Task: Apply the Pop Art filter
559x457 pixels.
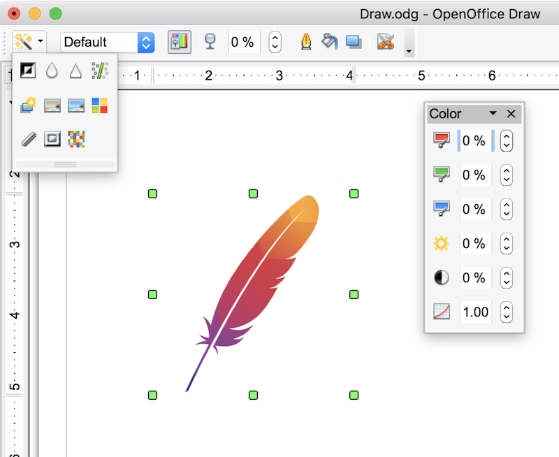Action: [x=100, y=105]
